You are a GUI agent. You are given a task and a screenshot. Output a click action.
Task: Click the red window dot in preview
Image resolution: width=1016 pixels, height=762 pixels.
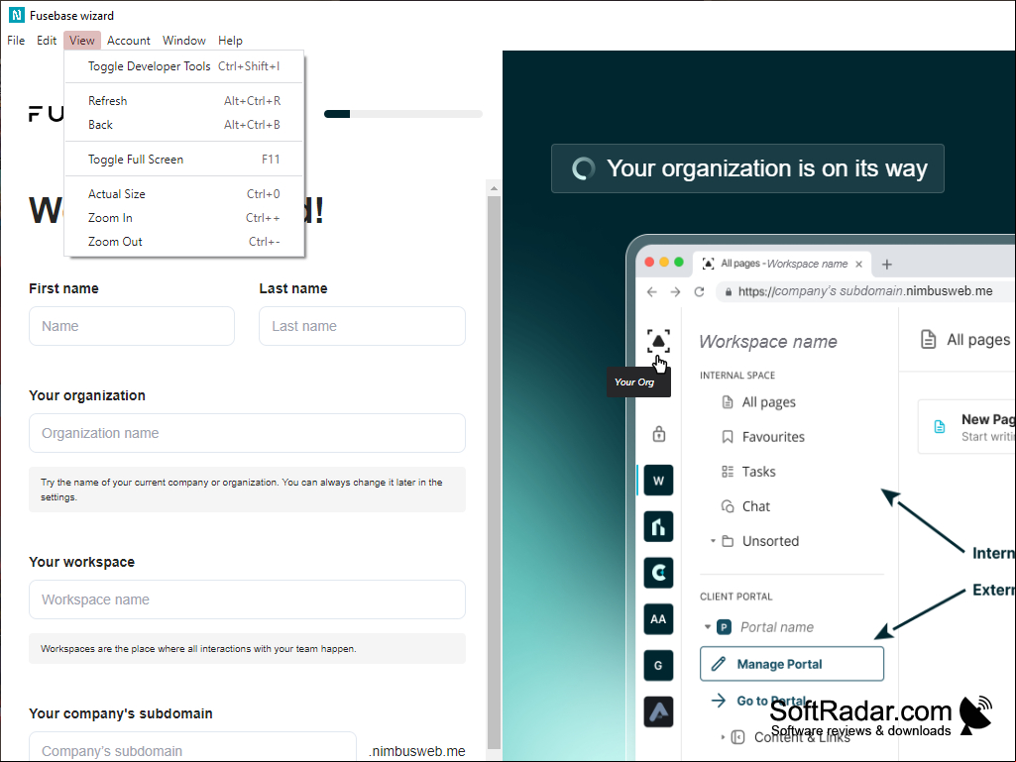pyautogui.click(x=649, y=263)
